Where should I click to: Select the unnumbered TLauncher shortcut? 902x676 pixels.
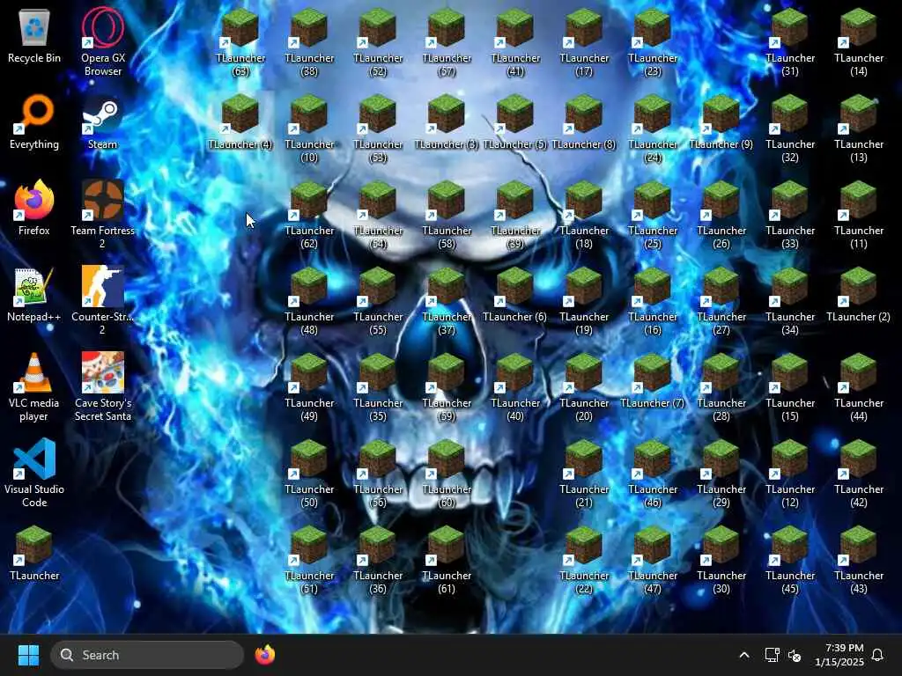click(34, 554)
